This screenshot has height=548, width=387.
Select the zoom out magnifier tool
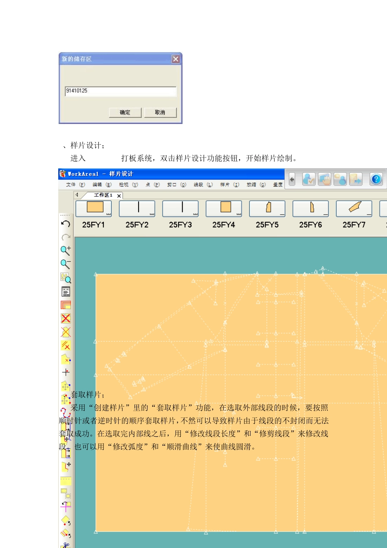point(66,264)
